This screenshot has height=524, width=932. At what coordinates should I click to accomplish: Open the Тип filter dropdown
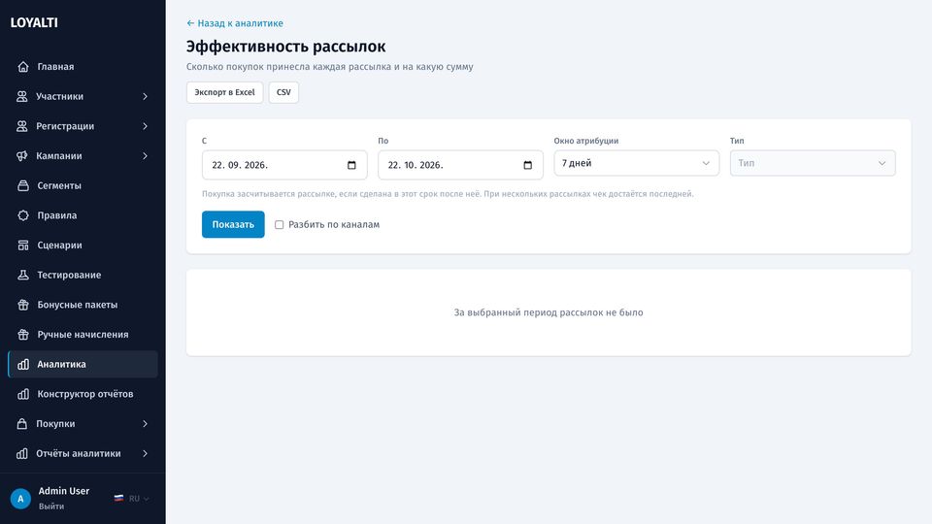[x=813, y=163]
